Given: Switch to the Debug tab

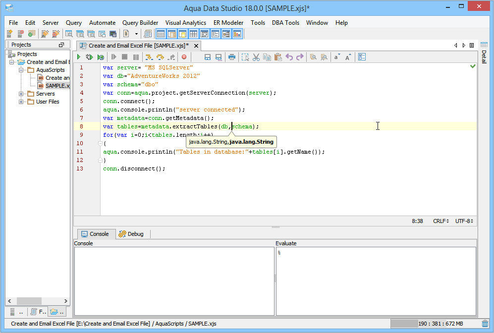Looking at the screenshot, I should [131, 234].
